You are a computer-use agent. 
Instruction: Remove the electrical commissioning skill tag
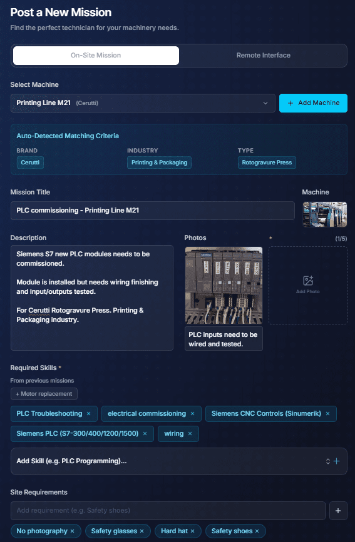coord(193,414)
